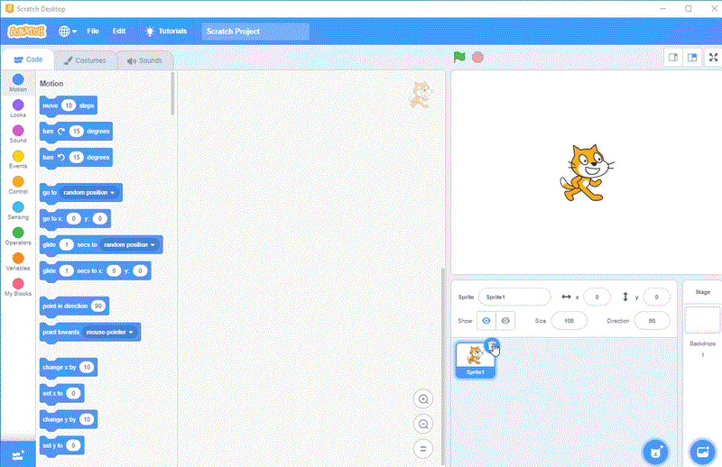Viewport: 722px width, 467px height.
Task: Click the steps value in move block
Action: 69,105
